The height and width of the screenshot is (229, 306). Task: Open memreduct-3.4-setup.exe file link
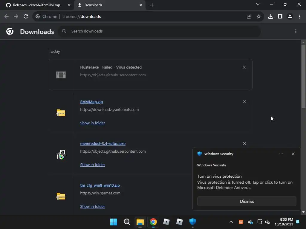103,143
